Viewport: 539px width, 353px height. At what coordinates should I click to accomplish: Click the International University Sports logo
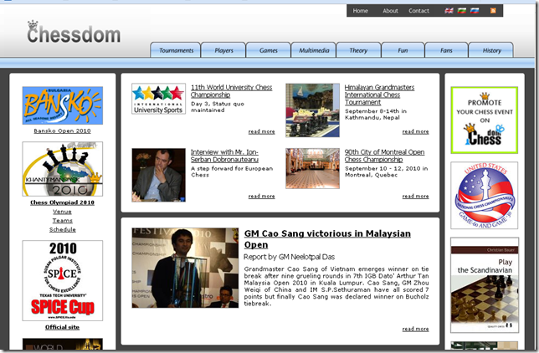tap(158, 99)
